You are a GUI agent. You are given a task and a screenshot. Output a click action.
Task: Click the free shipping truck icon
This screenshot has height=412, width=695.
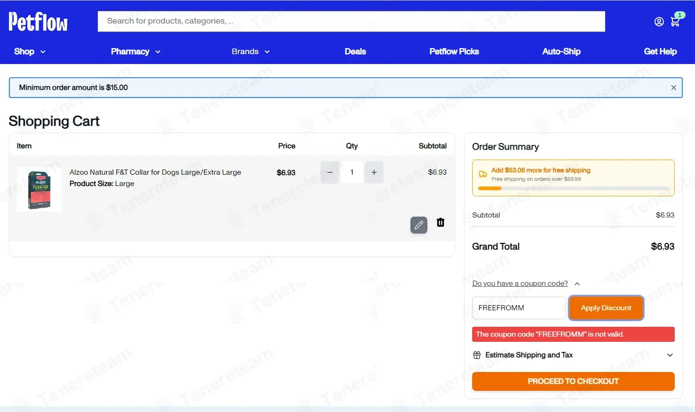[x=483, y=174]
